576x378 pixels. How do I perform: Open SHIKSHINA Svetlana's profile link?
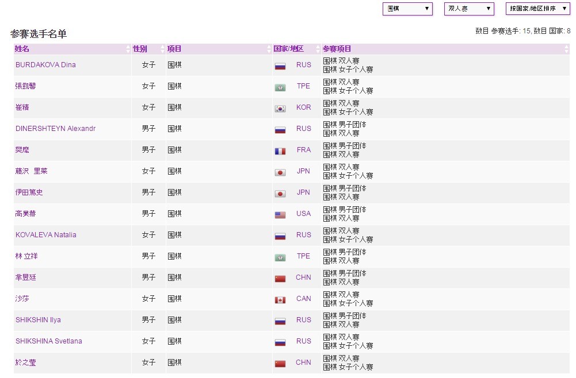(x=49, y=341)
